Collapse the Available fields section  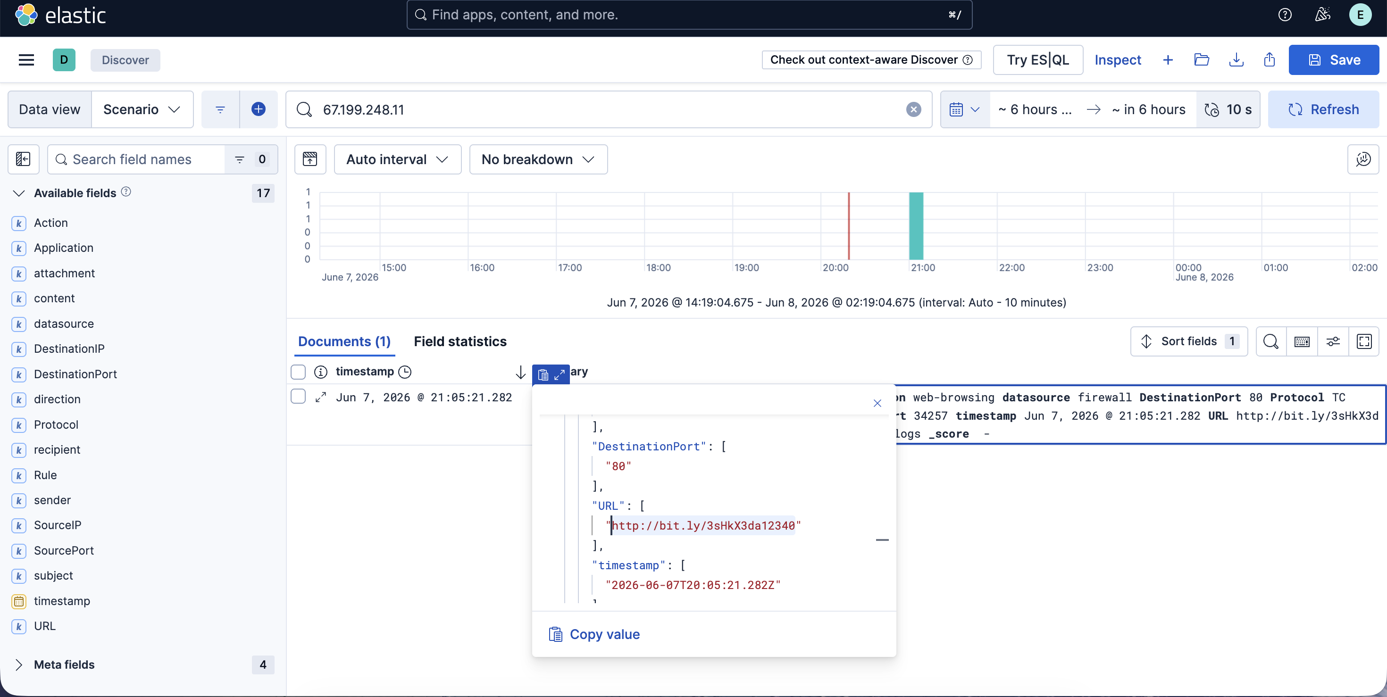tap(19, 193)
